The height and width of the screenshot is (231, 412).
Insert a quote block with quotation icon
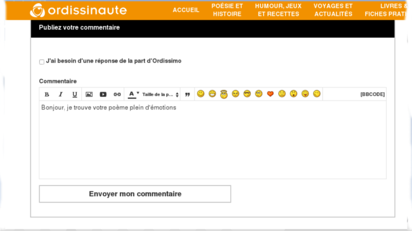pyautogui.click(x=188, y=94)
